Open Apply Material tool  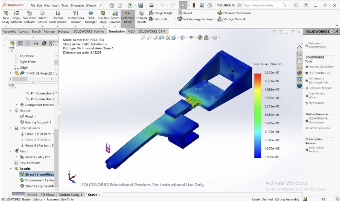[16, 17]
